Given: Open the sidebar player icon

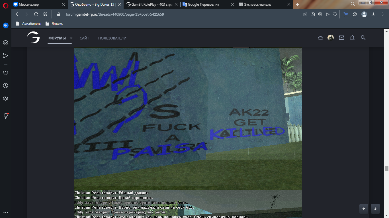Looking at the screenshot, I should coord(5,43).
